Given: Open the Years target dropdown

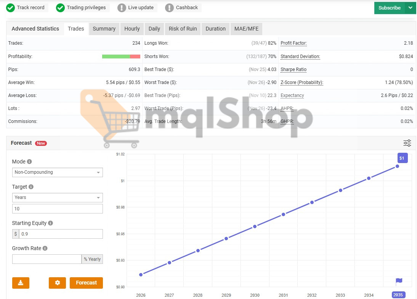Looking at the screenshot, I should (x=57, y=198).
